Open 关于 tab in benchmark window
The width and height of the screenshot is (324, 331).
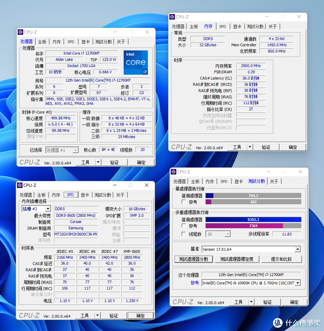click(x=274, y=182)
